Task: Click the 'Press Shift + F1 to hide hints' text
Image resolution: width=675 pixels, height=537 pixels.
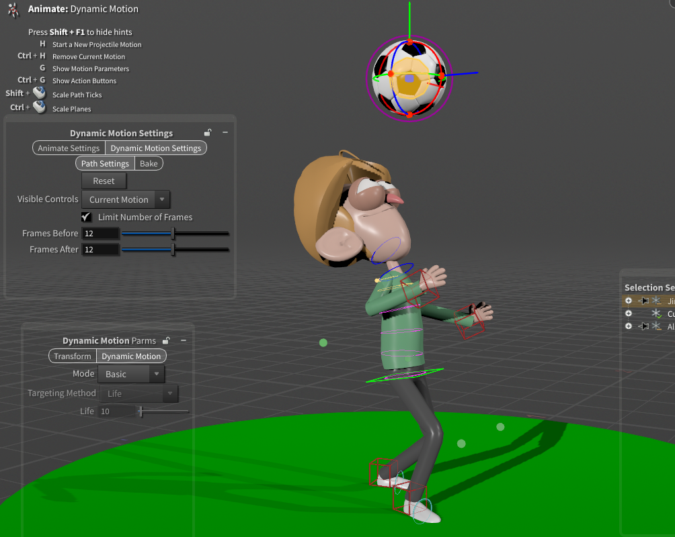Action: (x=80, y=32)
